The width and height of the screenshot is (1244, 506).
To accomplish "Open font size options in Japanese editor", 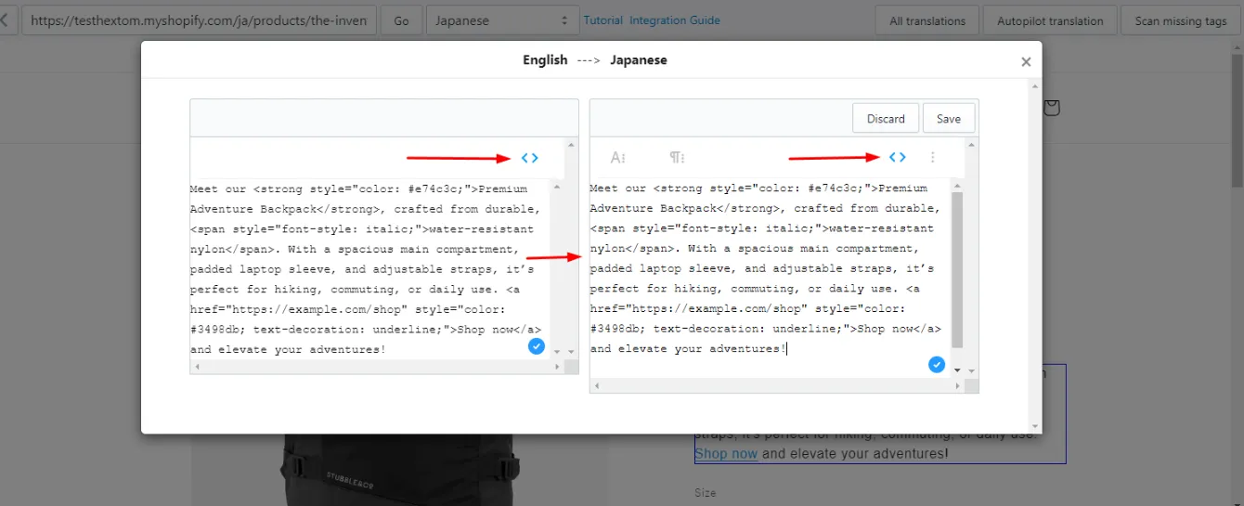I will [618, 158].
